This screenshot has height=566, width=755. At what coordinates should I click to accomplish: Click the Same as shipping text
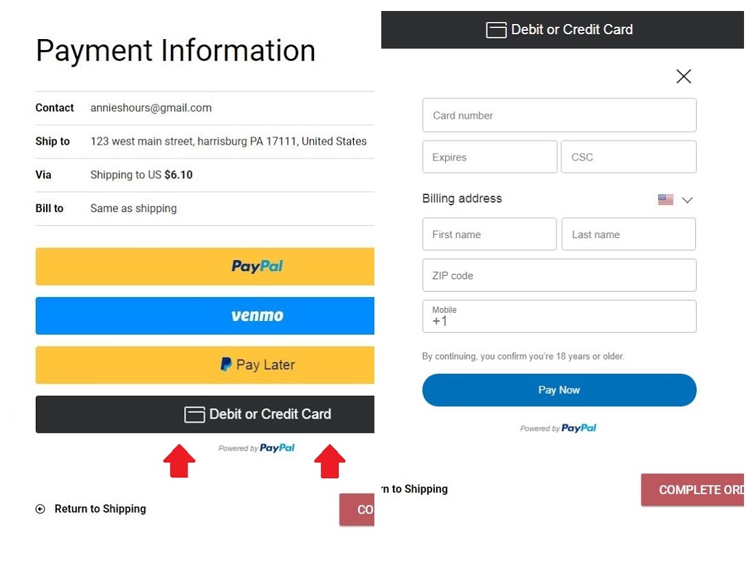[x=133, y=209]
